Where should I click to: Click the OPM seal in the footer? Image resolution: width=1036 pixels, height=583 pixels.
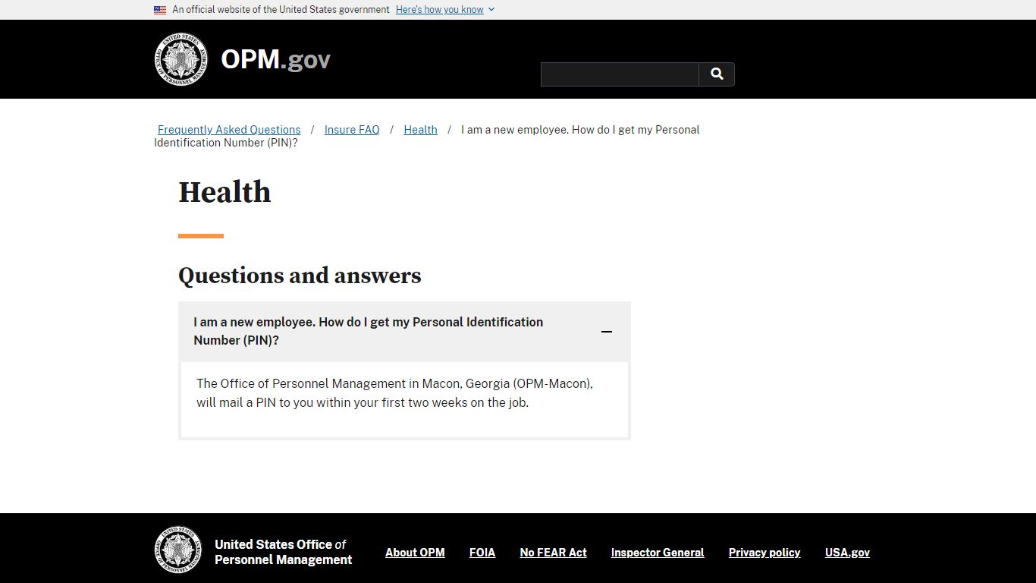click(x=178, y=551)
